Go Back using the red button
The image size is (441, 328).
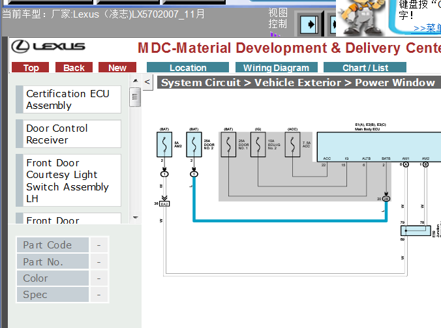point(74,67)
